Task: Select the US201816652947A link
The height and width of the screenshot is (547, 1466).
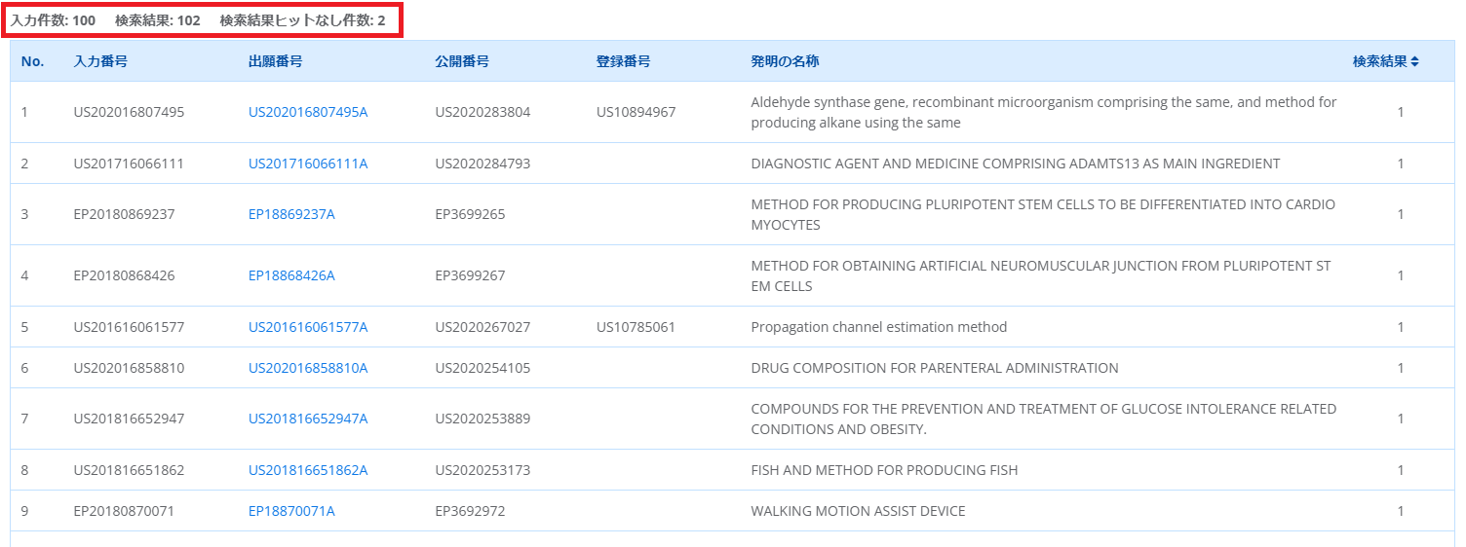Action: tap(308, 419)
